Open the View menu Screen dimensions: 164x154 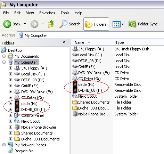30,13
